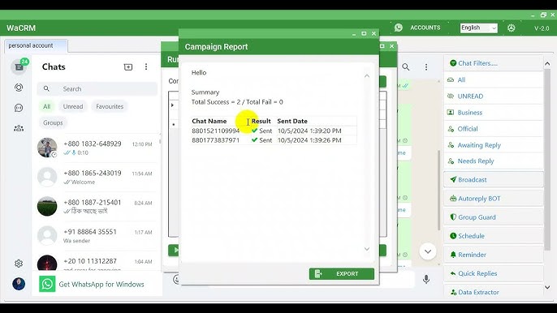Select the Needs Reply filter
The image size is (557, 313).
pos(494,161)
